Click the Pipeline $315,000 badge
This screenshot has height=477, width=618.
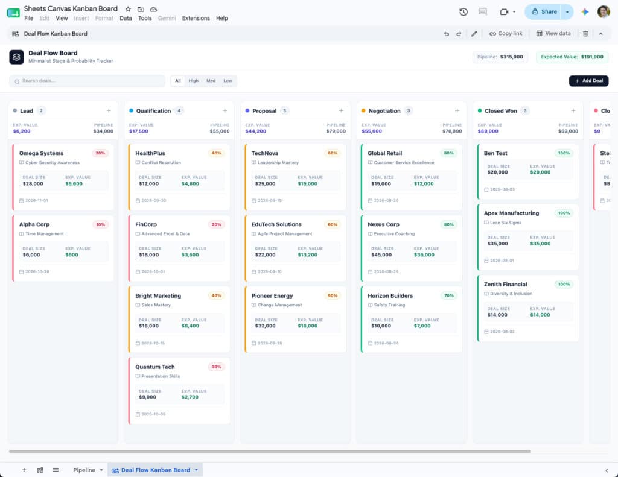coord(500,57)
